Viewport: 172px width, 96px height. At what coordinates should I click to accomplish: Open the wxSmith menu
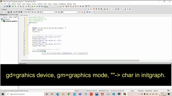pos(40,4)
